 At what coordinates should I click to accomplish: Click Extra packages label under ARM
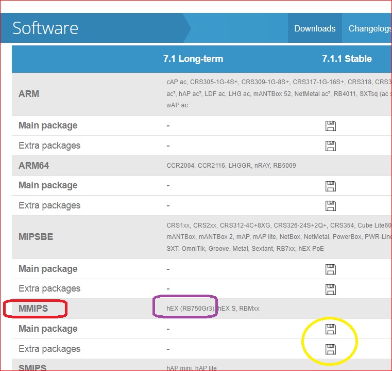tap(49, 146)
